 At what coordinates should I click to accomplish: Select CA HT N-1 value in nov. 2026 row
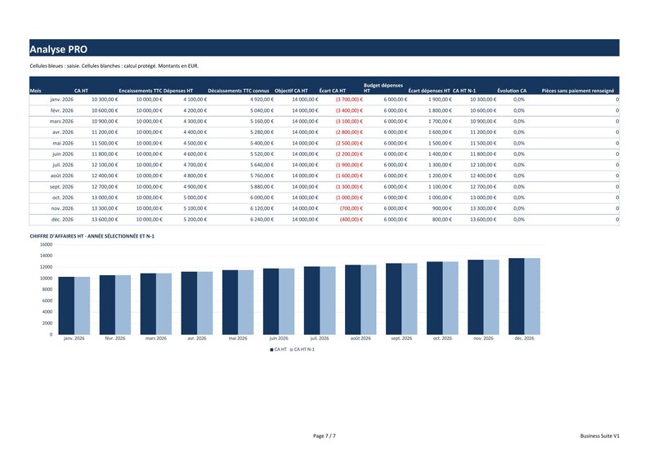(x=483, y=209)
